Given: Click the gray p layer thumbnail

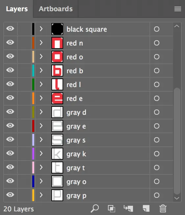Looking at the screenshot, I should (x=57, y=195).
